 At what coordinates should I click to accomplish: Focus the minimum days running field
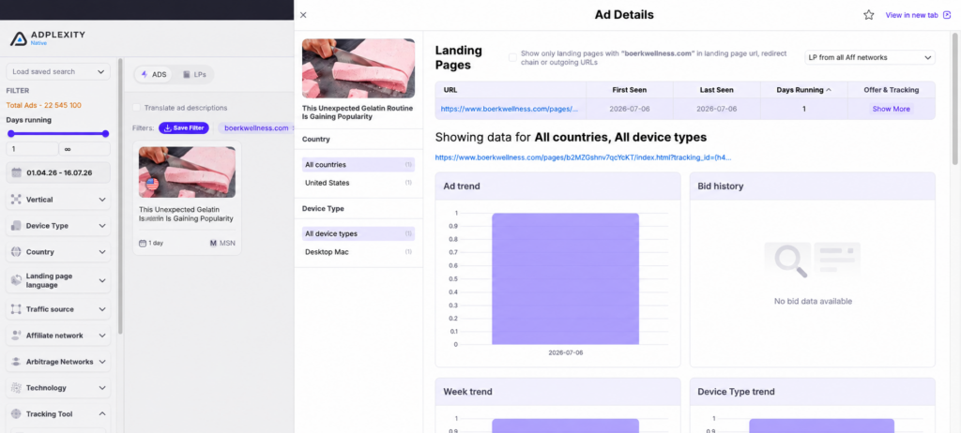(32, 149)
